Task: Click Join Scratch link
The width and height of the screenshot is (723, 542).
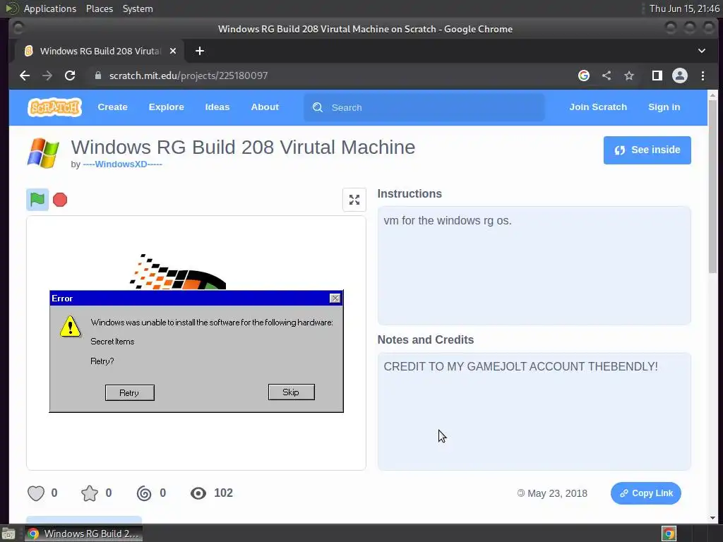Action: pos(598,107)
